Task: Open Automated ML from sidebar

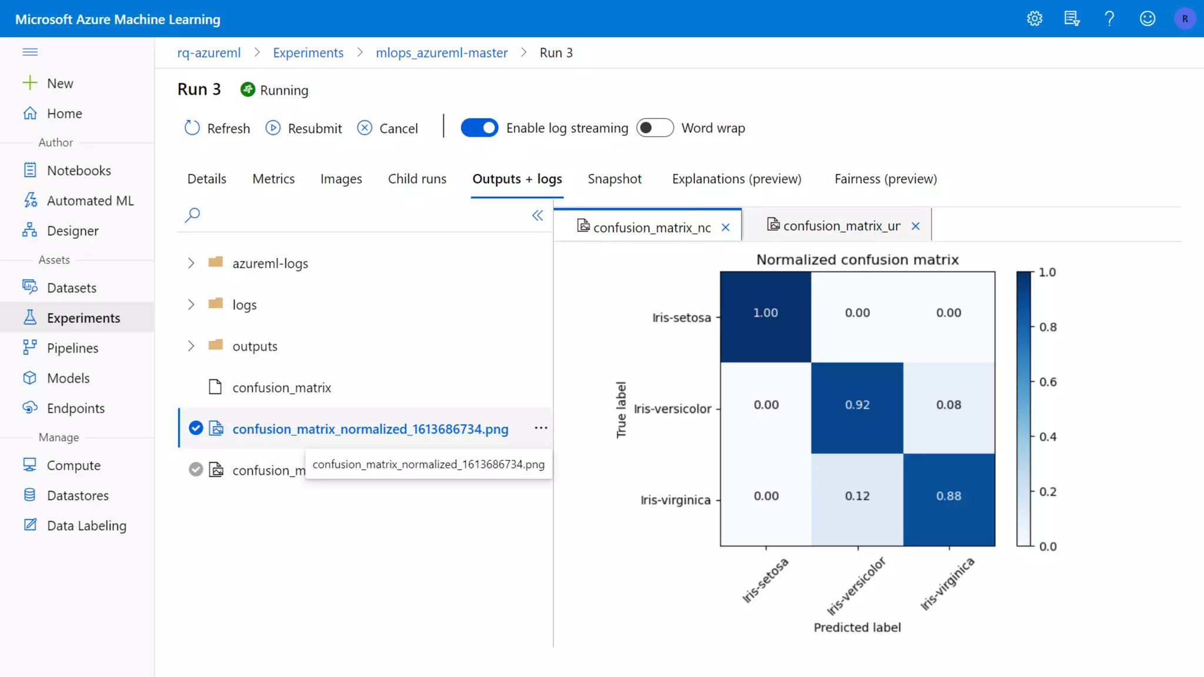Action: coord(90,201)
